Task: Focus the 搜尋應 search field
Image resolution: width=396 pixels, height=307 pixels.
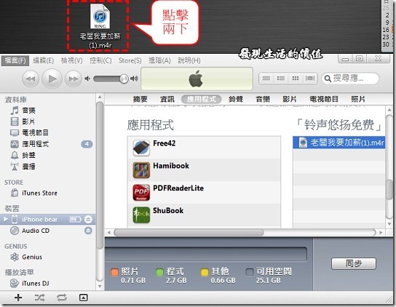Action: [350, 79]
